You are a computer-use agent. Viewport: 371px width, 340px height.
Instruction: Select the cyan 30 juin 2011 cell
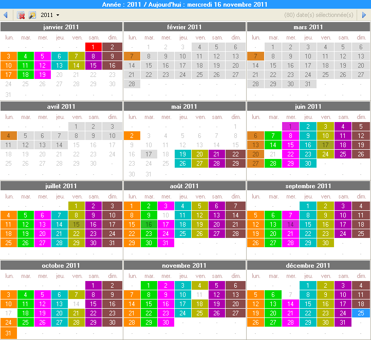[x=308, y=164]
